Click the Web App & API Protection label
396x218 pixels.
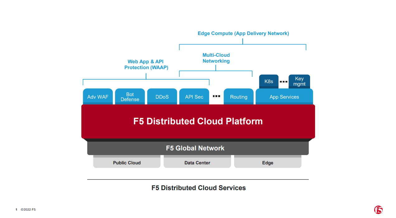(146, 65)
